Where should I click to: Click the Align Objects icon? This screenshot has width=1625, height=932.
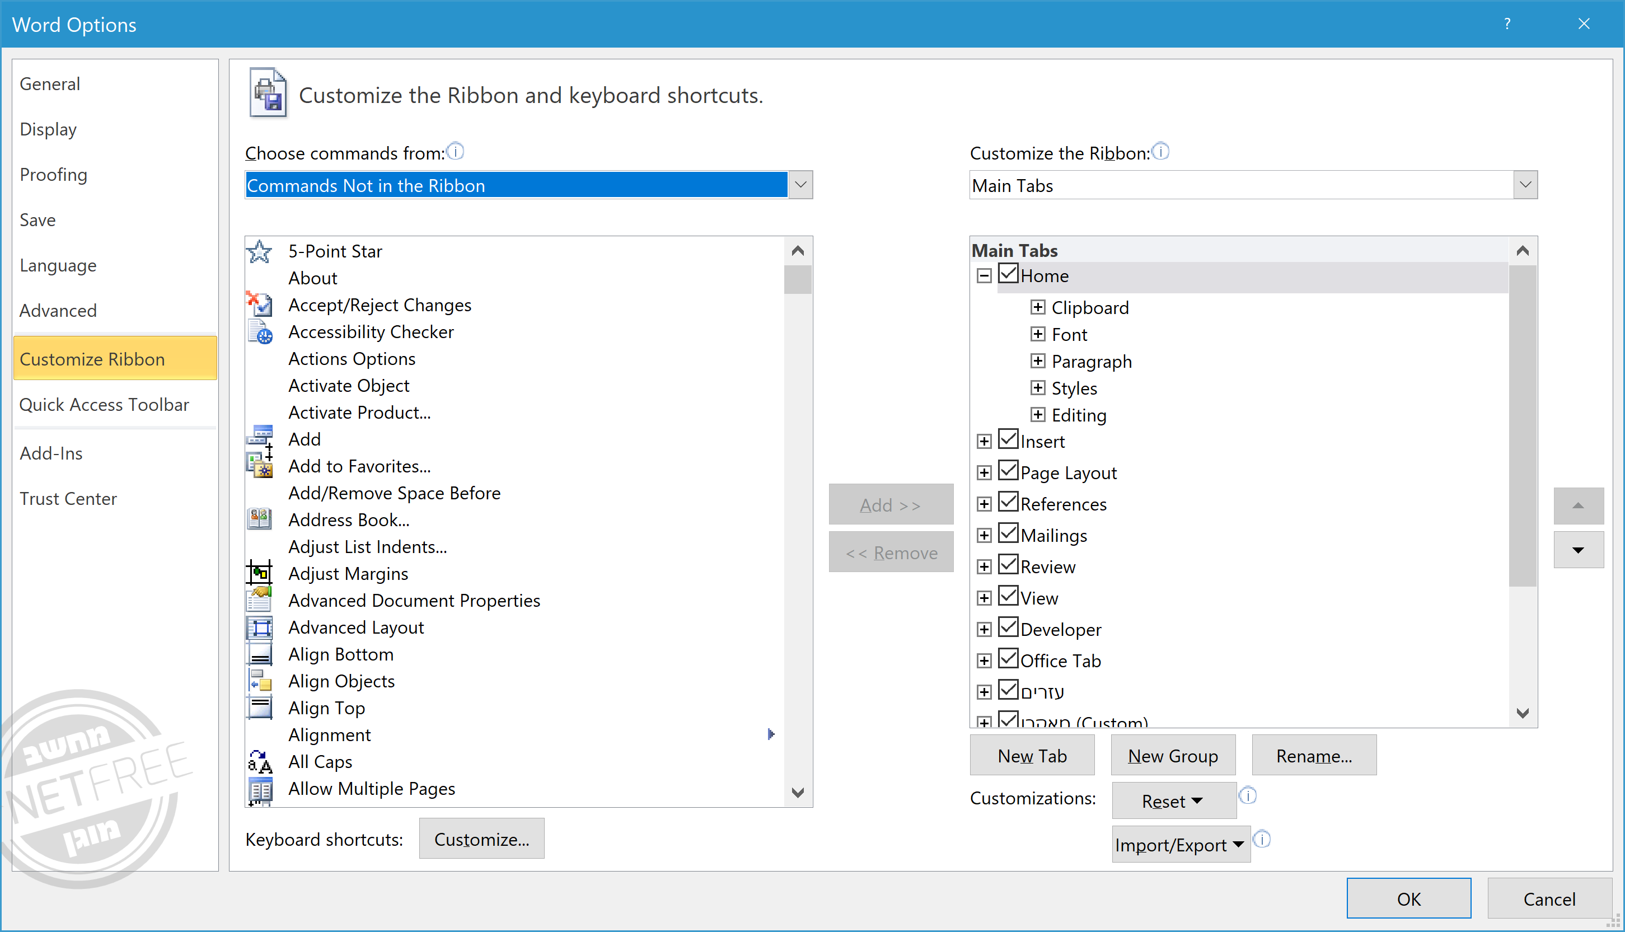point(260,681)
